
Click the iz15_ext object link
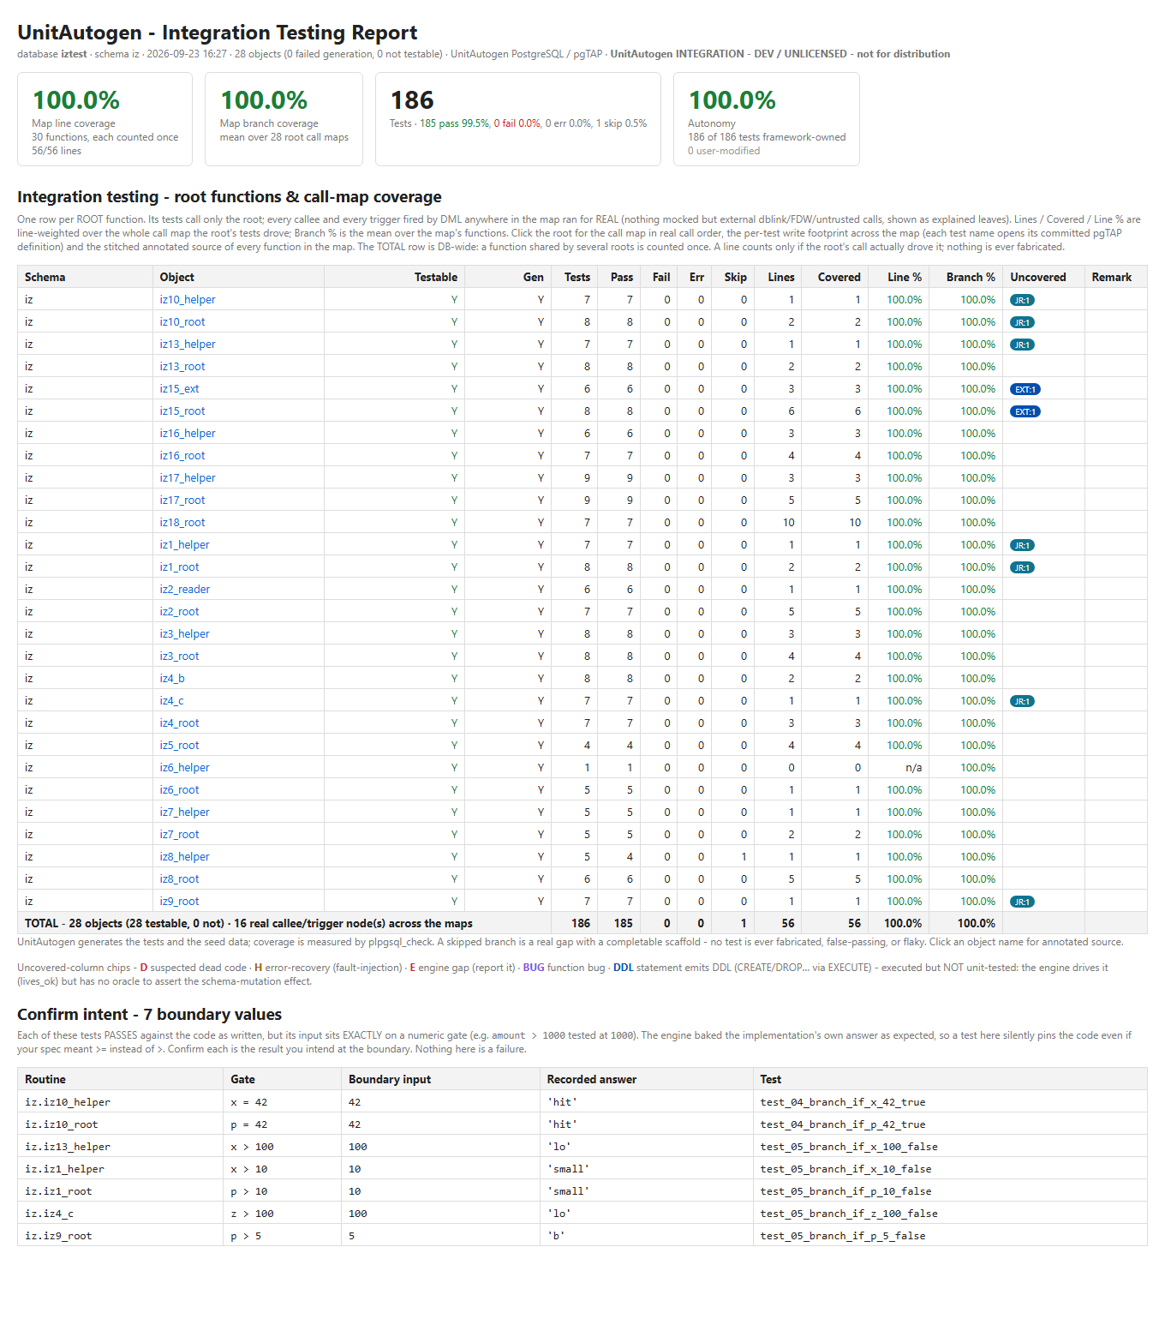point(179,389)
